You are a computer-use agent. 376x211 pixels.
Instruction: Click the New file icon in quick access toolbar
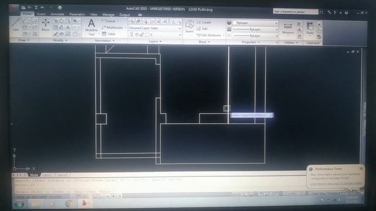click(23, 8)
